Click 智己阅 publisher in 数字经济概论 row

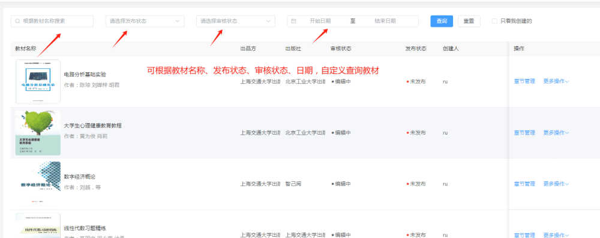point(293,184)
